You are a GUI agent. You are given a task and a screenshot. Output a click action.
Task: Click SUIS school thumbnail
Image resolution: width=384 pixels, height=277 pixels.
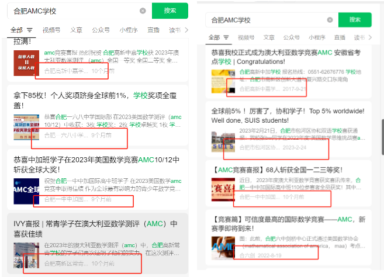point(223,141)
